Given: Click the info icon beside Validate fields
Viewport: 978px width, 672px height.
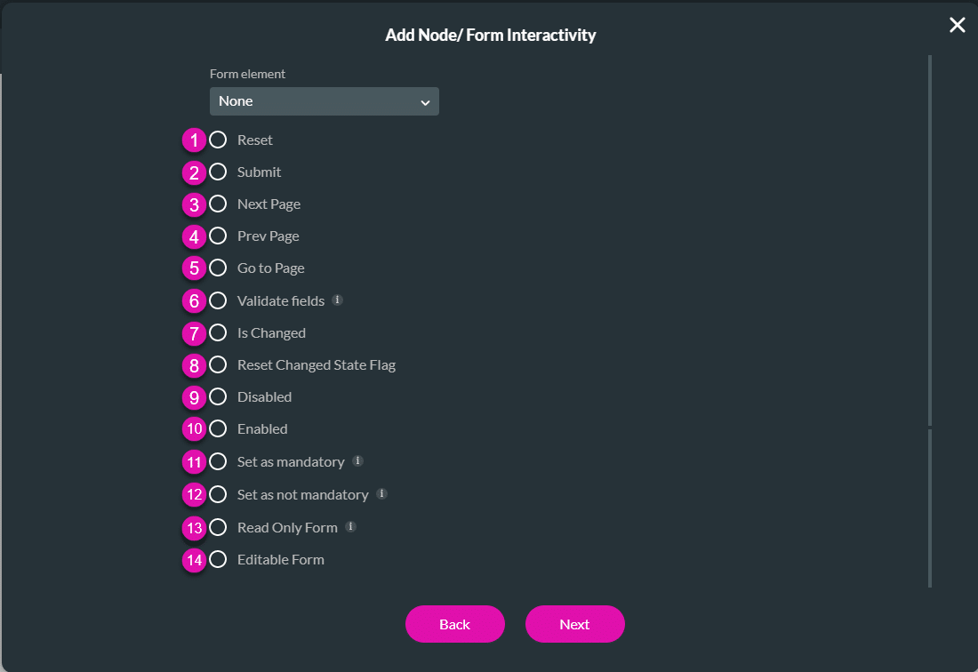Looking at the screenshot, I should click(337, 300).
